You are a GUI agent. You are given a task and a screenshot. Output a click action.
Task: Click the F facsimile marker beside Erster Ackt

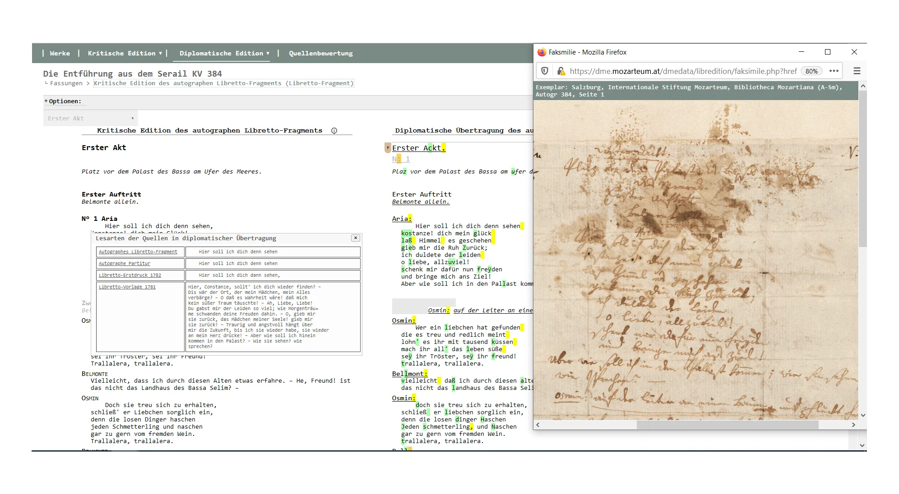[x=388, y=148]
